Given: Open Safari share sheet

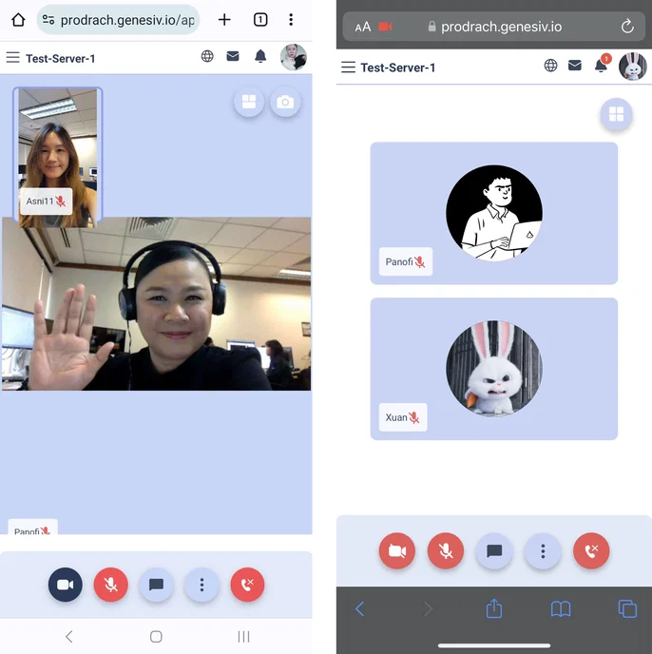Looking at the screenshot, I should (x=494, y=608).
